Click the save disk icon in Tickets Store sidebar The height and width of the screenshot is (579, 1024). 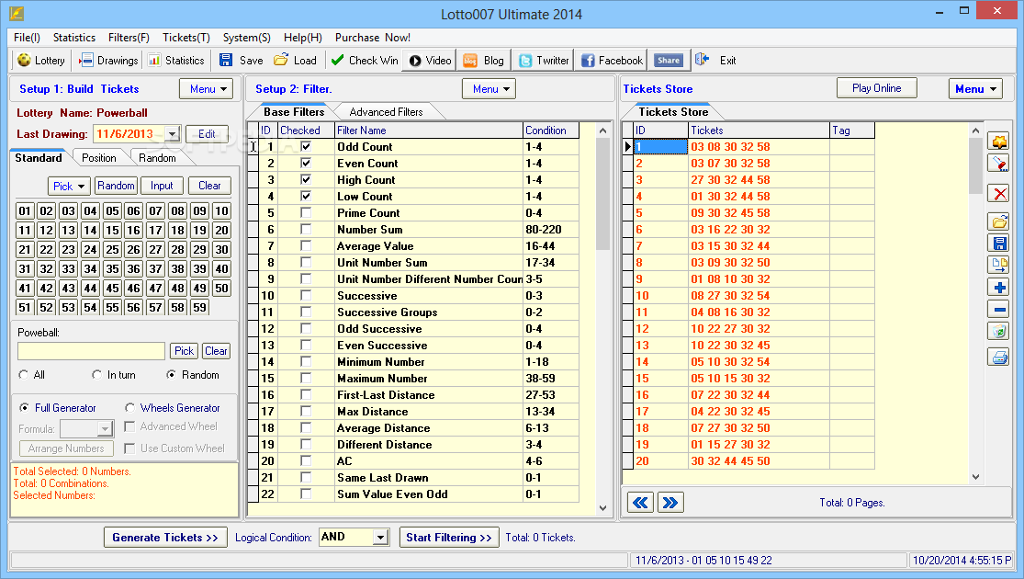(x=998, y=244)
